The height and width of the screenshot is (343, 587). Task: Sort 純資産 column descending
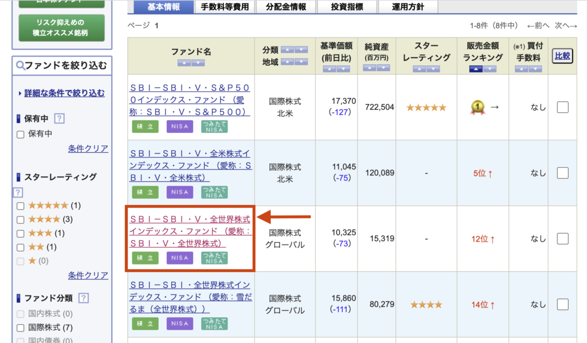[x=383, y=68]
